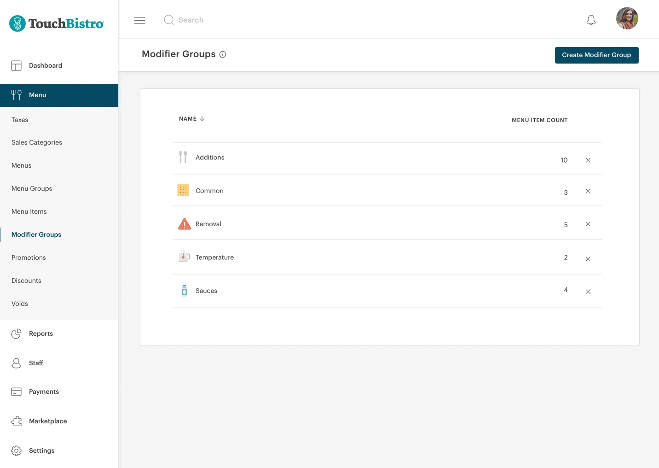The width and height of the screenshot is (659, 468).
Task: Open the Dashboard page
Action: click(x=45, y=65)
